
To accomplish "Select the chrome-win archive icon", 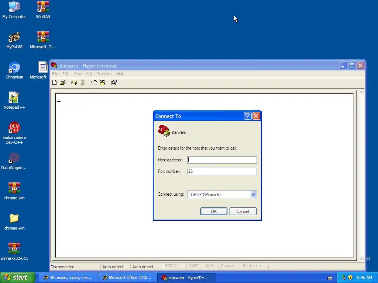I will tap(14, 191).
